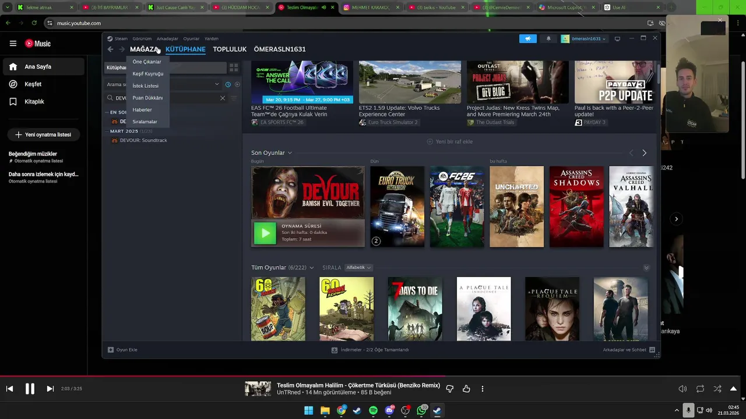Select DEVOUR: Soundtrack in library list
The width and height of the screenshot is (746, 419).
143,140
